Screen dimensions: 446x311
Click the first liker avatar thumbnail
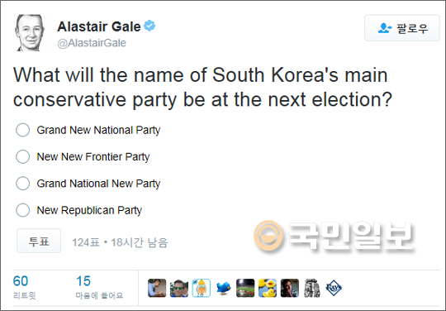coord(157,288)
